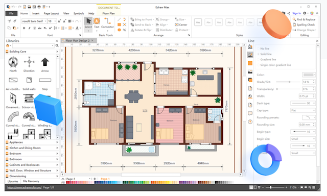Open the Line settings side tab

tap(250, 55)
